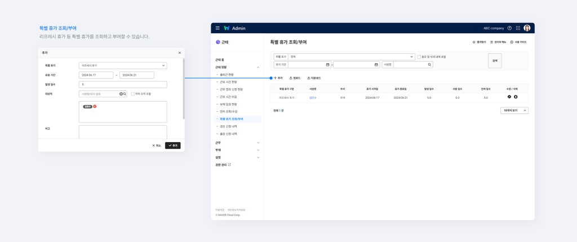Image resolution: width=577 pixels, height=242 pixels.
Task: Check the 하위 조직 포함 checkbox
Action: point(132,94)
